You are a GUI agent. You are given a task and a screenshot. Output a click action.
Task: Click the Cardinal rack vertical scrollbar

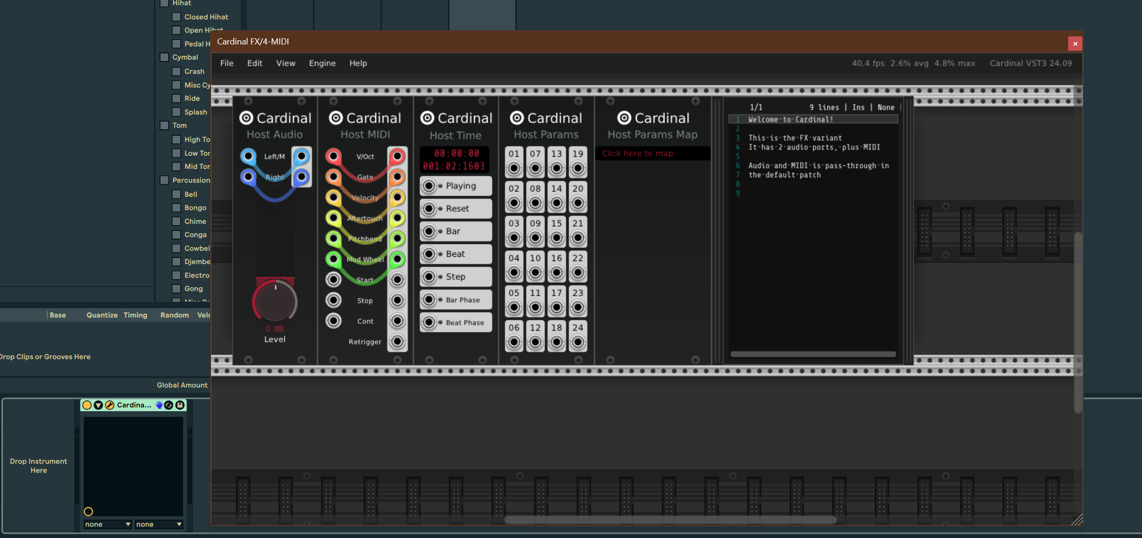click(1078, 323)
